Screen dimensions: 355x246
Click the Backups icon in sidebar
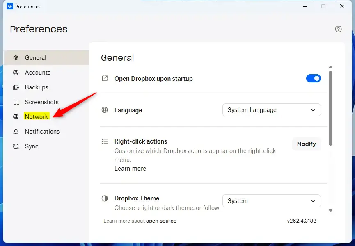[16, 87]
